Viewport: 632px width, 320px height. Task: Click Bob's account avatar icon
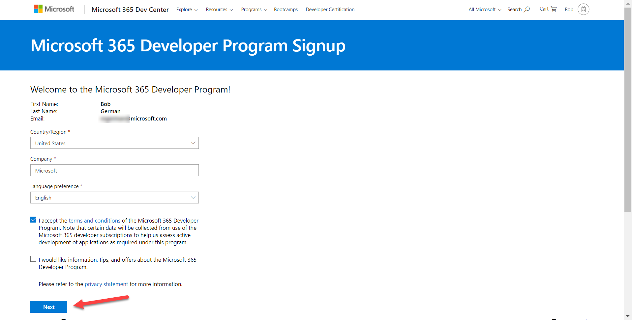583,9
